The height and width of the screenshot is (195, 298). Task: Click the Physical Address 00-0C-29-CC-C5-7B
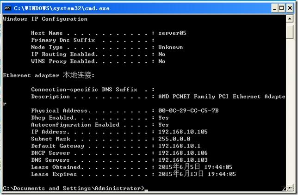188,110
